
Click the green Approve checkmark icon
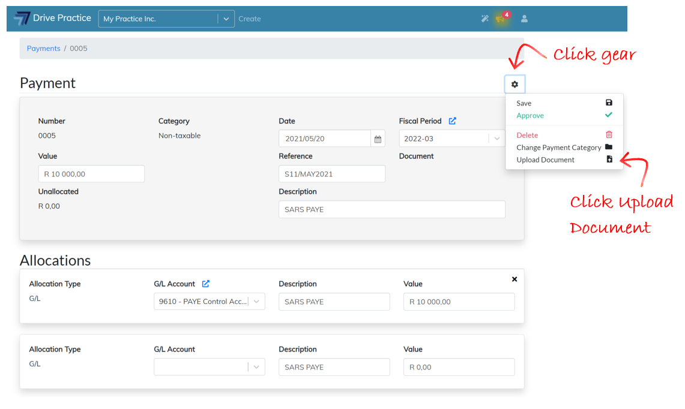(609, 115)
